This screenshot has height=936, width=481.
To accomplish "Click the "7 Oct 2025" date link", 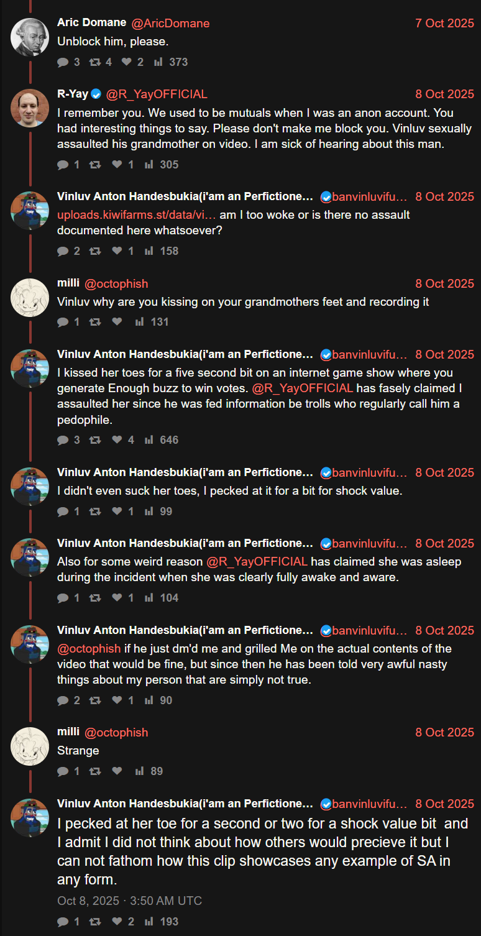I will (444, 23).
